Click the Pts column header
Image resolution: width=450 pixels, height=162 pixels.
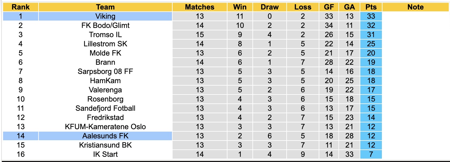point(371,7)
